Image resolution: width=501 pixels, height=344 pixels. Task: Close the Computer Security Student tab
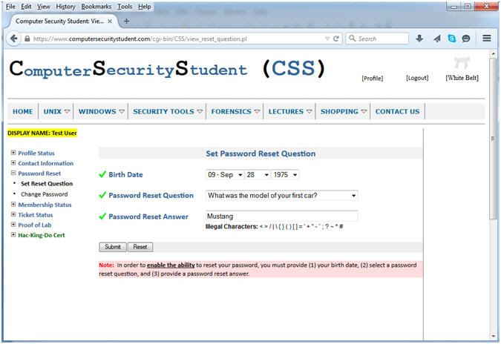click(110, 21)
